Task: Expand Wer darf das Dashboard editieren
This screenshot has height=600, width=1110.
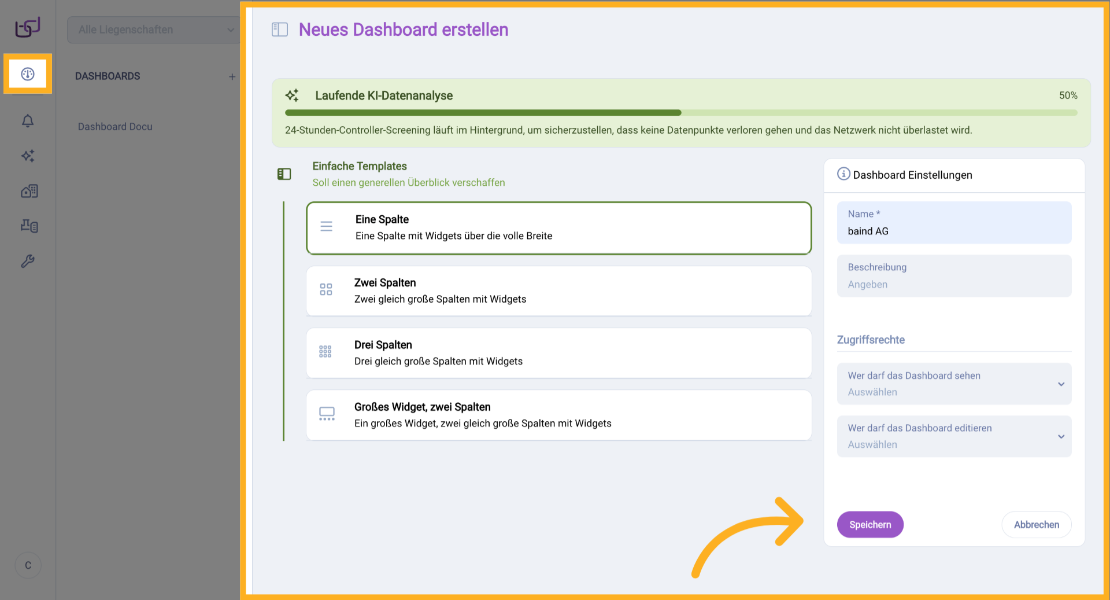Action: click(x=953, y=436)
